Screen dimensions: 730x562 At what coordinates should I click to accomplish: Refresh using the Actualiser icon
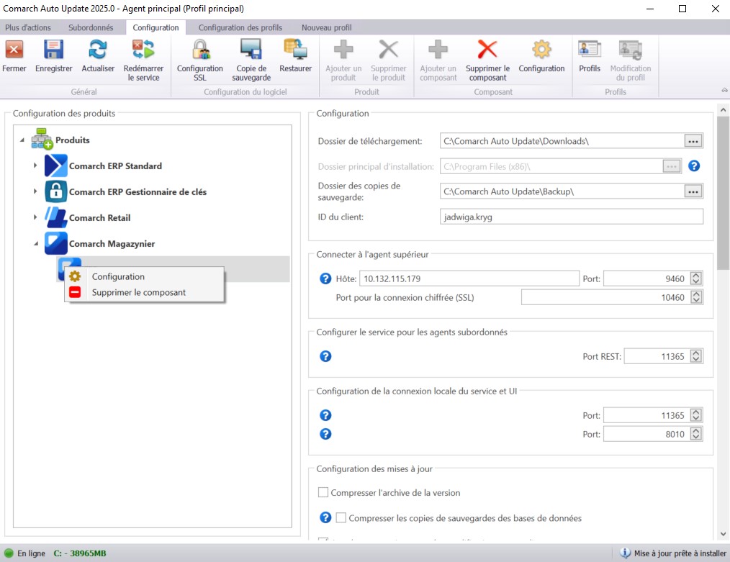click(98, 50)
